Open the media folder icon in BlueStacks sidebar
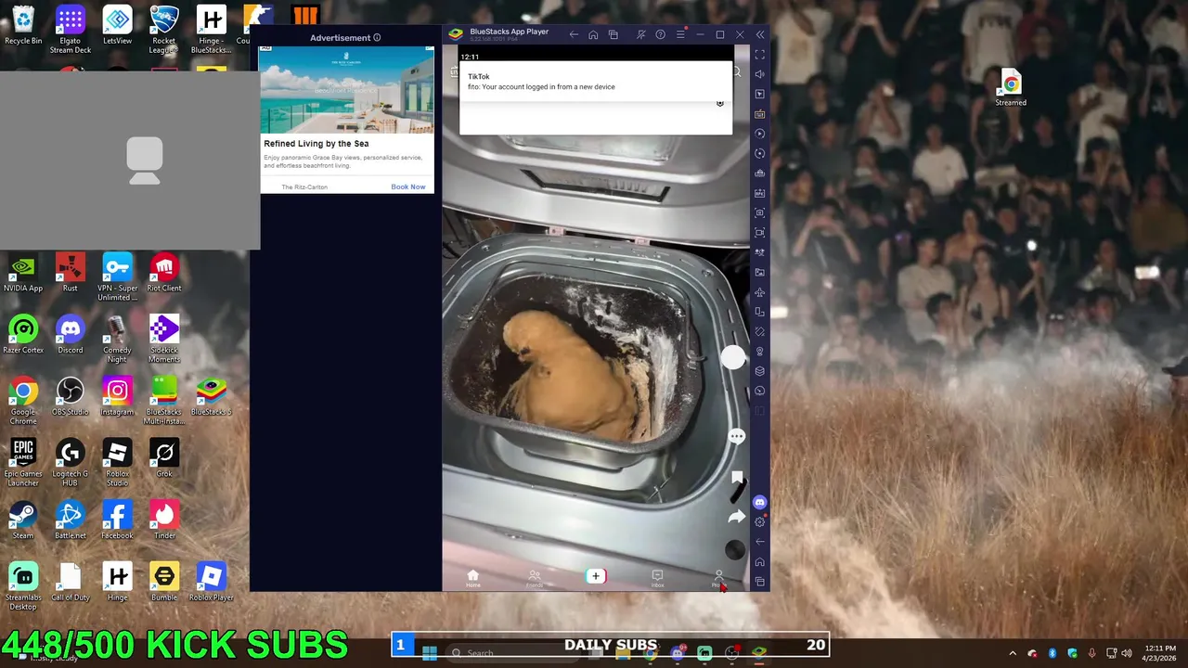This screenshot has width=1188, height=668. pyautogui.click(x=760, y=272)
